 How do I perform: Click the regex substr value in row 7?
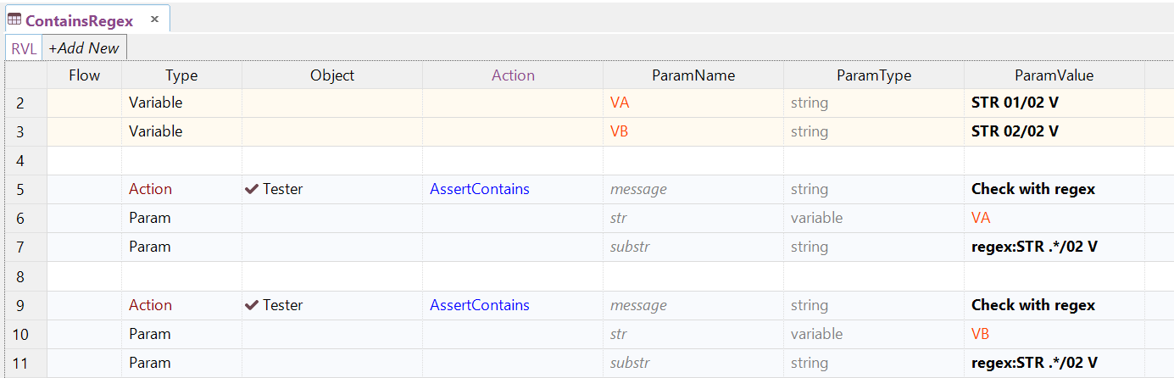[x=1034, y=247]
